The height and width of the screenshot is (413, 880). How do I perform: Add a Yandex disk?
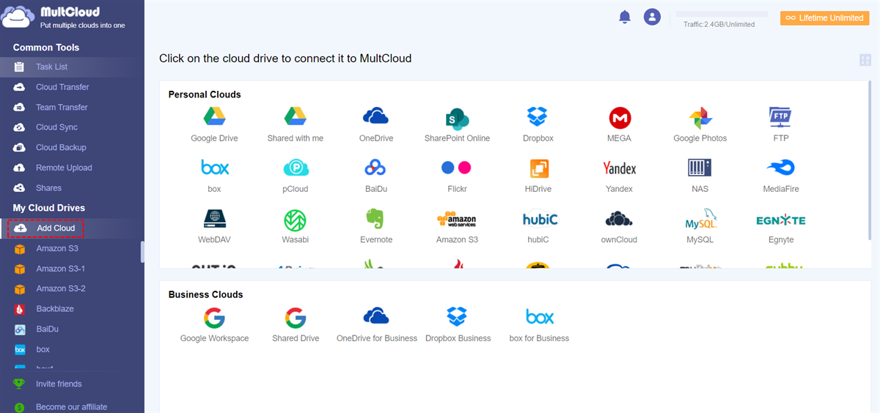(x=619, y=175)
